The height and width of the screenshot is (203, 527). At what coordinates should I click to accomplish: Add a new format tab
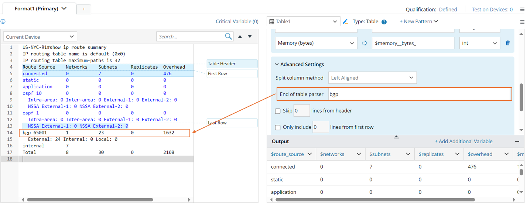coord(84,9)
